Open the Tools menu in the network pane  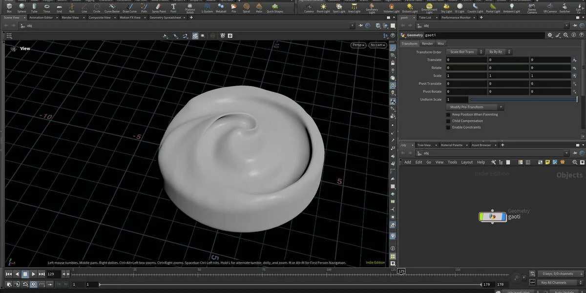pyautogui.click(x=452, y=162)
